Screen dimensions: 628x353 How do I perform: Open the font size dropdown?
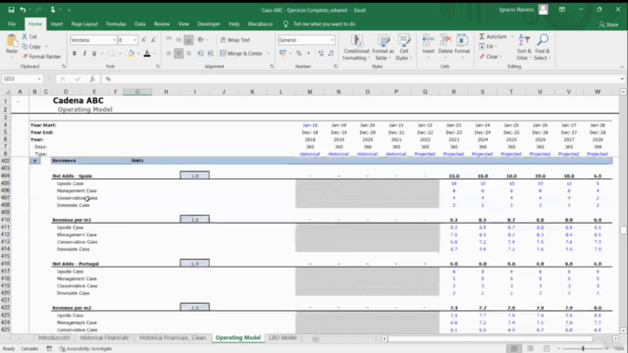coord(135,40)
